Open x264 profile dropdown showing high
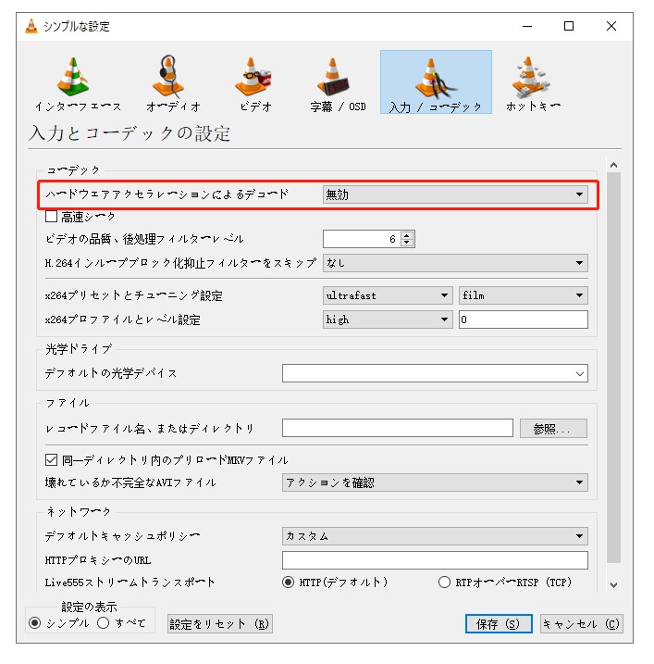654x664 pixels. pos(388,319)
